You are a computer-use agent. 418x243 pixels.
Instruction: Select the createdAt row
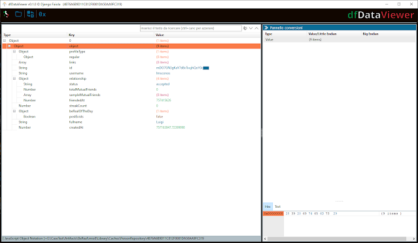131,127
